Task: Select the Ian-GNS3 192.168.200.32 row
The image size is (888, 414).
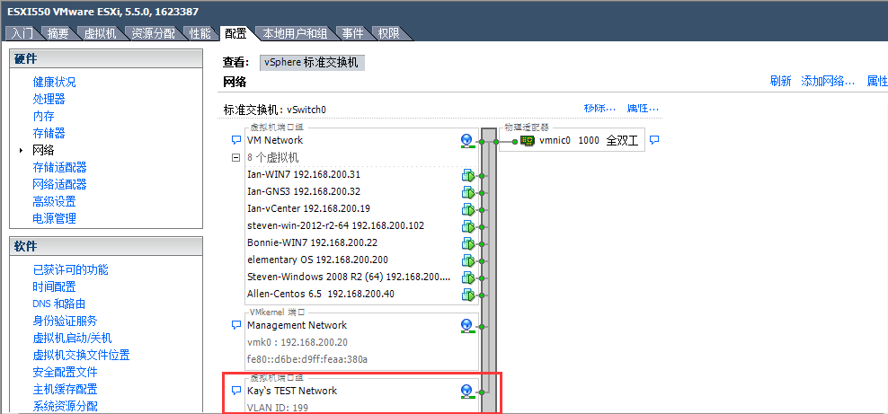Action: pyautogui.click(x=304, y=191)
